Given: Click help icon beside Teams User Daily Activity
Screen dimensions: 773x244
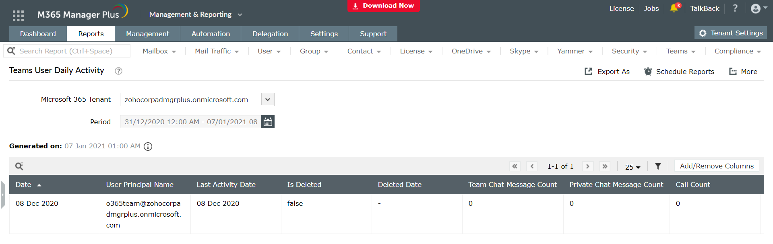Looking at the screenshot, I should click(x=118, y=71).
